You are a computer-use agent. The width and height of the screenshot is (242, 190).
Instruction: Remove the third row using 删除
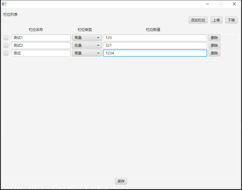[x=214, y=53]
